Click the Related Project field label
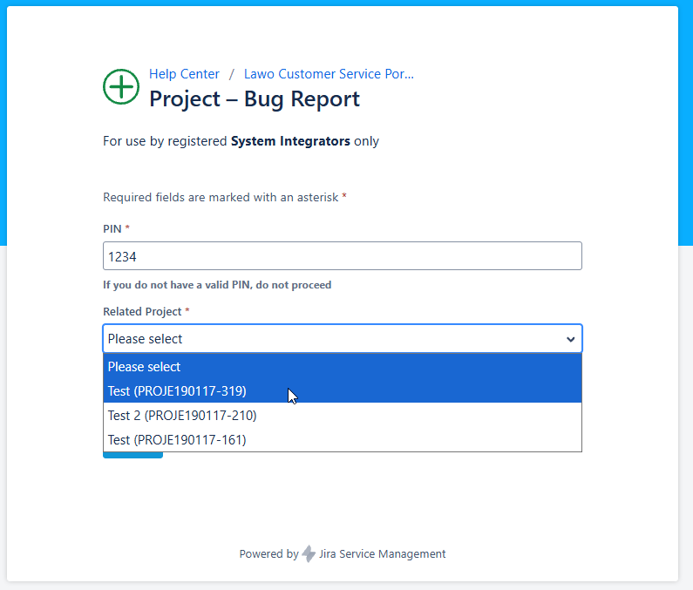Viewport: 693px width, 590px height. coord(142,311)
